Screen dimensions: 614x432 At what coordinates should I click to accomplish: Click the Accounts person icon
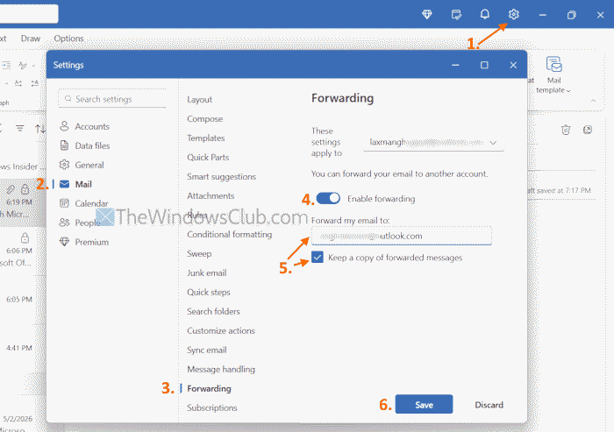pyautogui.click(x=64, y=126)
